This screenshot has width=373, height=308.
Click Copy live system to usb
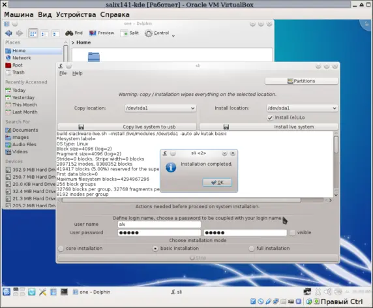tap(127, 127)
